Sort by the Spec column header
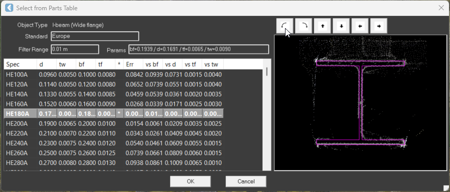 pos(20,64)
